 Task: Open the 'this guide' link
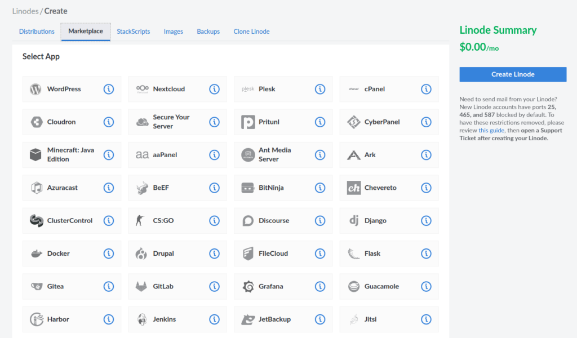coord(491,131)
